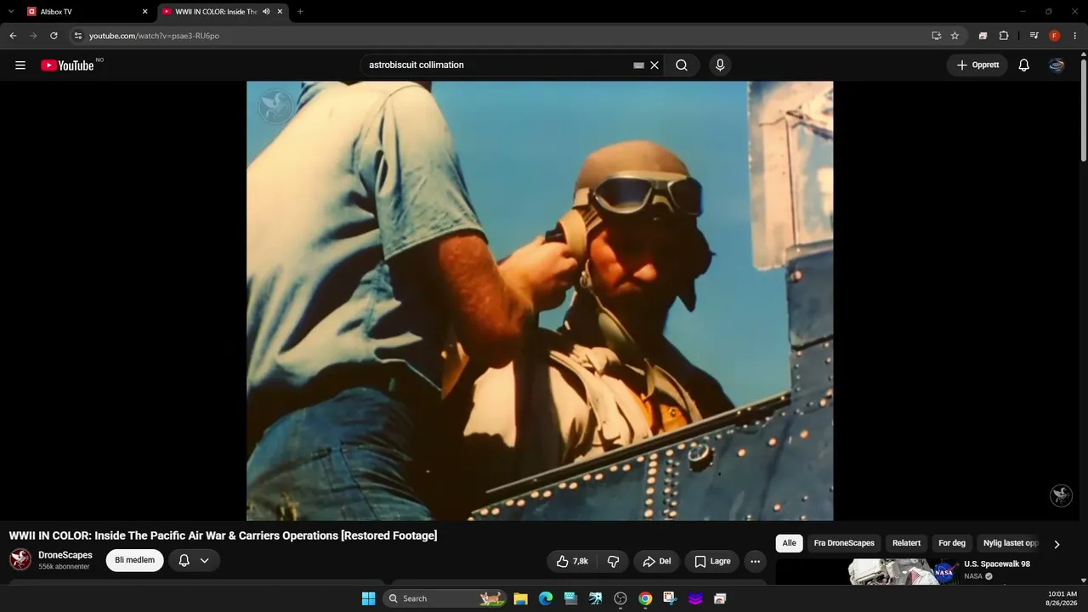Open the YouTube guide hamburger menu

(x=20, y=65)
